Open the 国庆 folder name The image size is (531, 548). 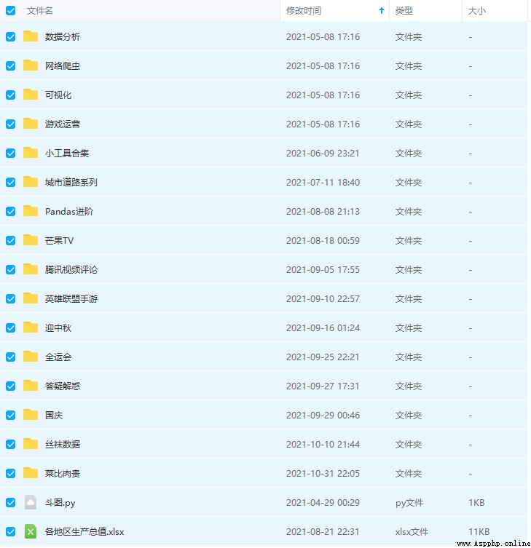tap(54, 415)
